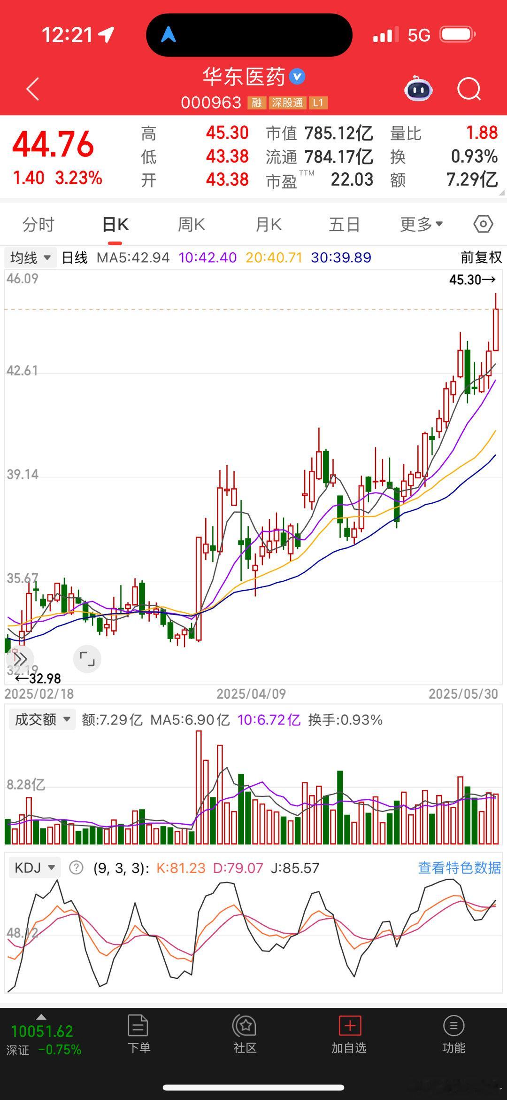Tap the last price 44.76
Screen dimensions: 507x1100
(x=53, y=144)
